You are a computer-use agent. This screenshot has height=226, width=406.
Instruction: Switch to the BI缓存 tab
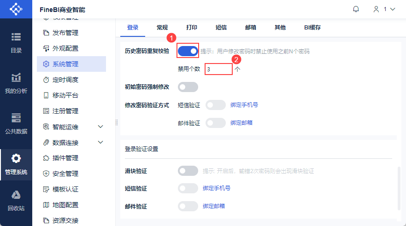[312, 28]
